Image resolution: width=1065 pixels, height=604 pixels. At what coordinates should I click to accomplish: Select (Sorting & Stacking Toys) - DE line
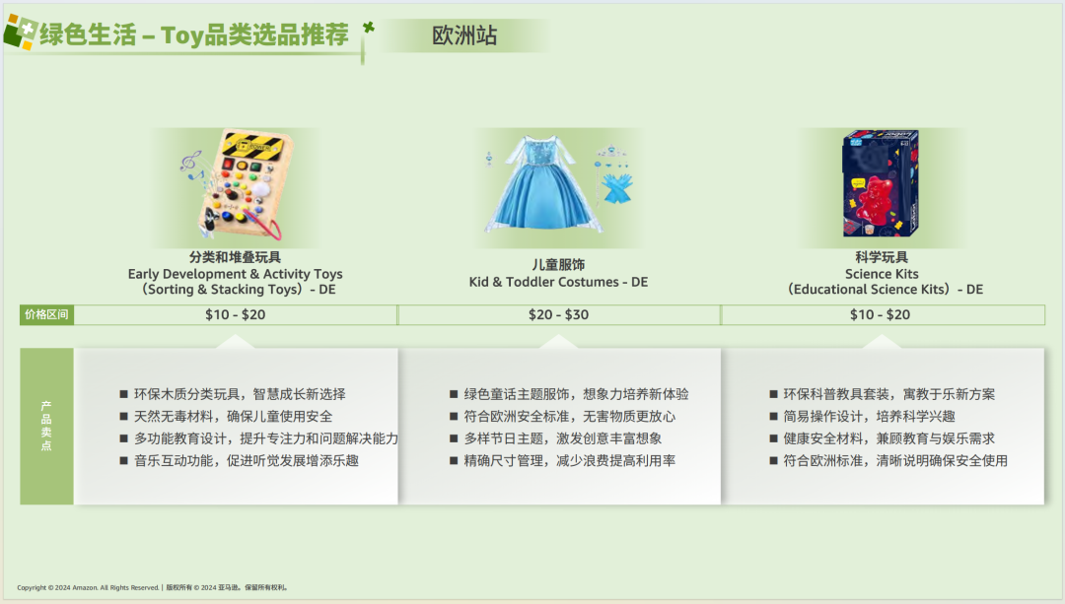238,289
